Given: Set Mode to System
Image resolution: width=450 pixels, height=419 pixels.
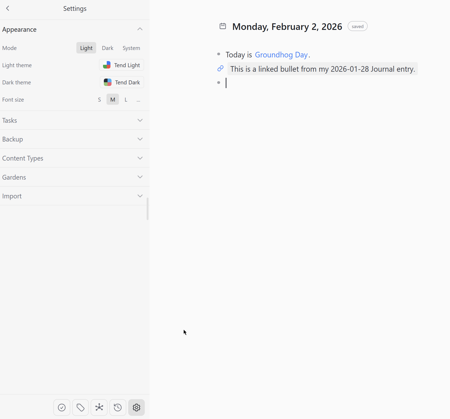Looking at the screenshot, I should pyautogui.click(x=131, y=48).
